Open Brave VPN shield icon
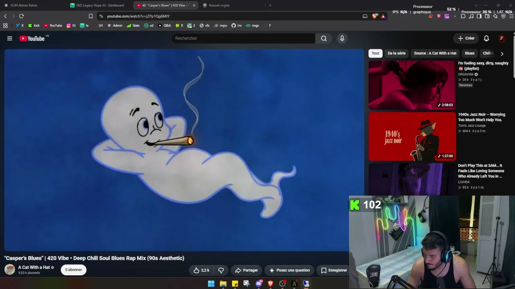515x289 pixels. tap(503, 16)
